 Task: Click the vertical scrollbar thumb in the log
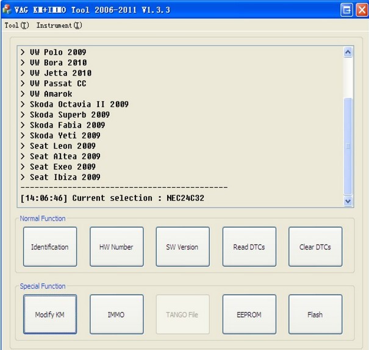click(348, 146)
